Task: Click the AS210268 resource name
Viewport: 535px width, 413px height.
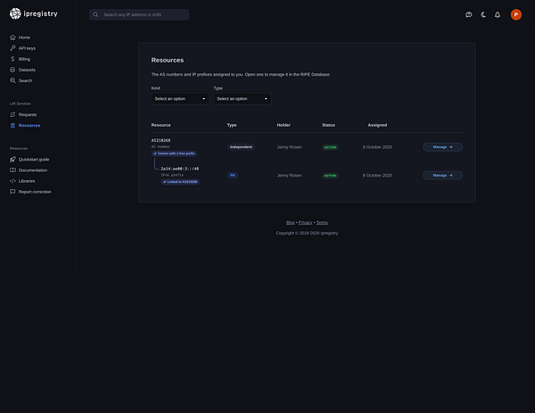Action: [160, 140]
